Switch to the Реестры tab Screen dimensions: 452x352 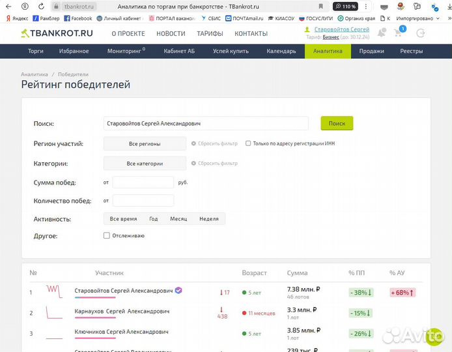[x=412, y=51]
